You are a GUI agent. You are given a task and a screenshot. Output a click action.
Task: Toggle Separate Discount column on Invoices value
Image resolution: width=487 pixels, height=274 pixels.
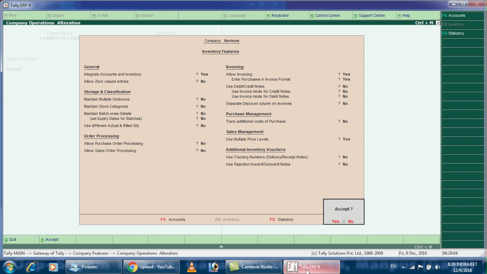(x=345, y=104)
